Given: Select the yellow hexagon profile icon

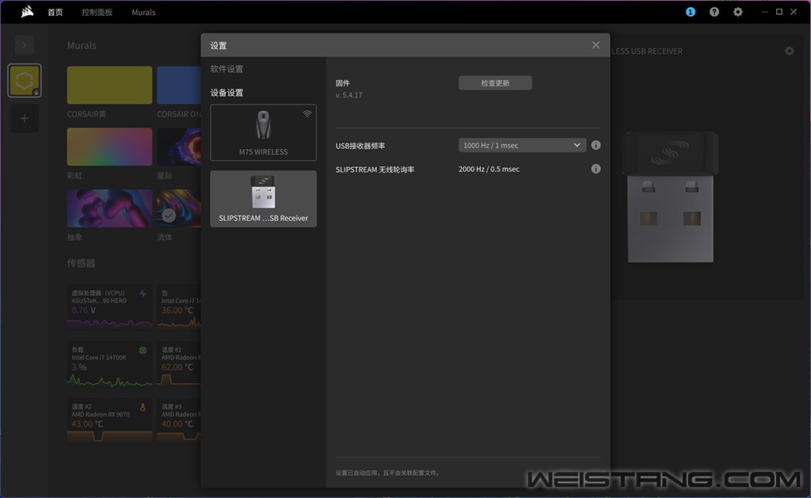Looking at the screenshot, I should click(25, 81).
